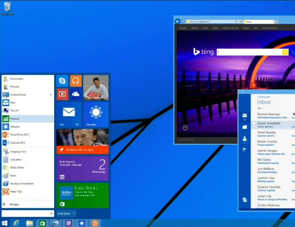Open the Mail live tile

coord(69,115)
